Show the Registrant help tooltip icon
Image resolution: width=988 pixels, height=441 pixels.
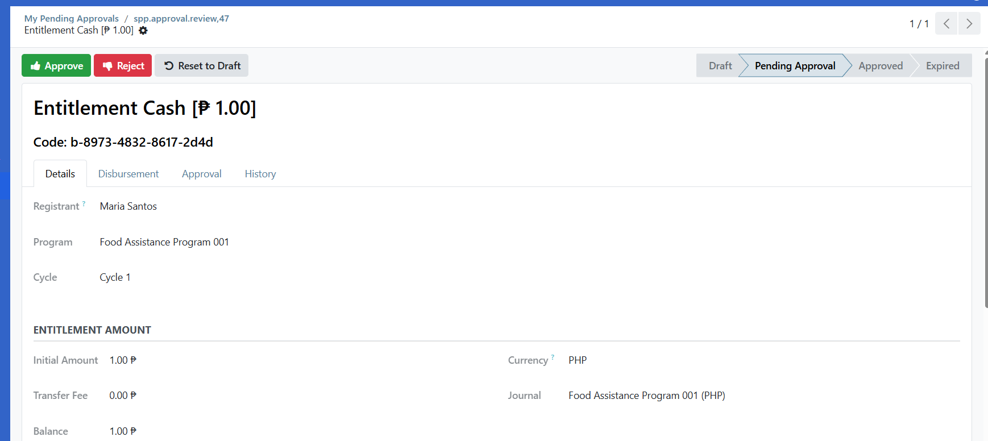click(84, 203)
